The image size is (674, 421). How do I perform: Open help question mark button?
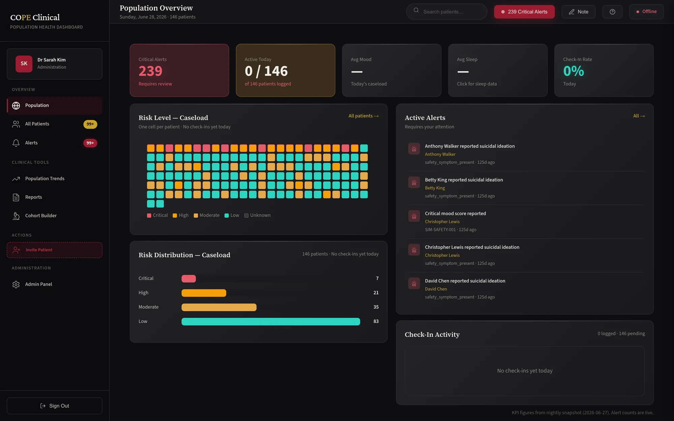click(612, 12)
